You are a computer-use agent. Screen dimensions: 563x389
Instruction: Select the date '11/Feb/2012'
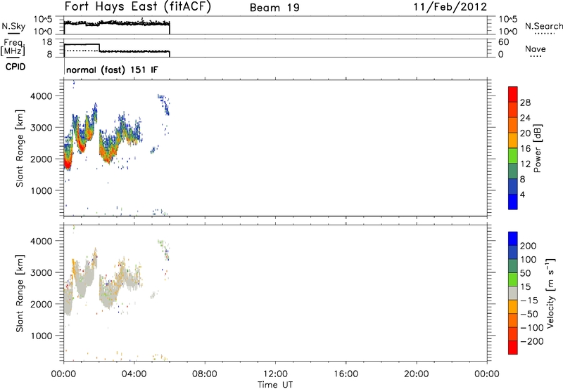450,7
